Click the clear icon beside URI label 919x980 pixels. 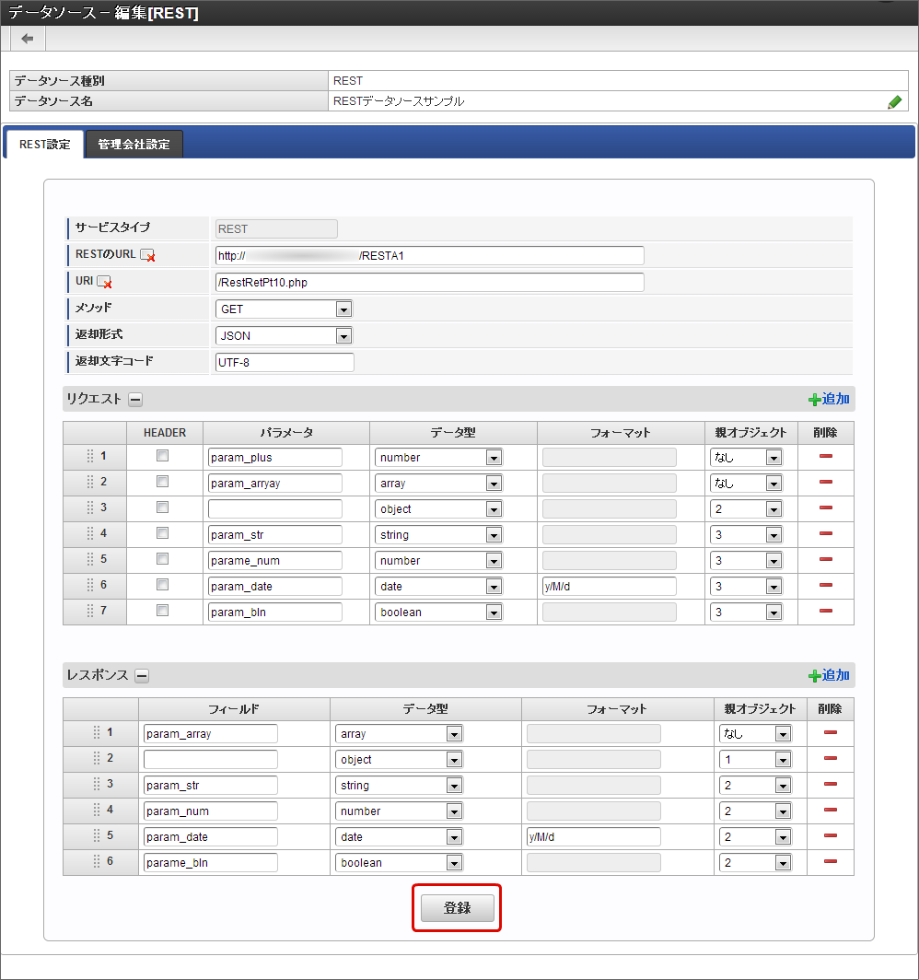click(x=104, y=282)
